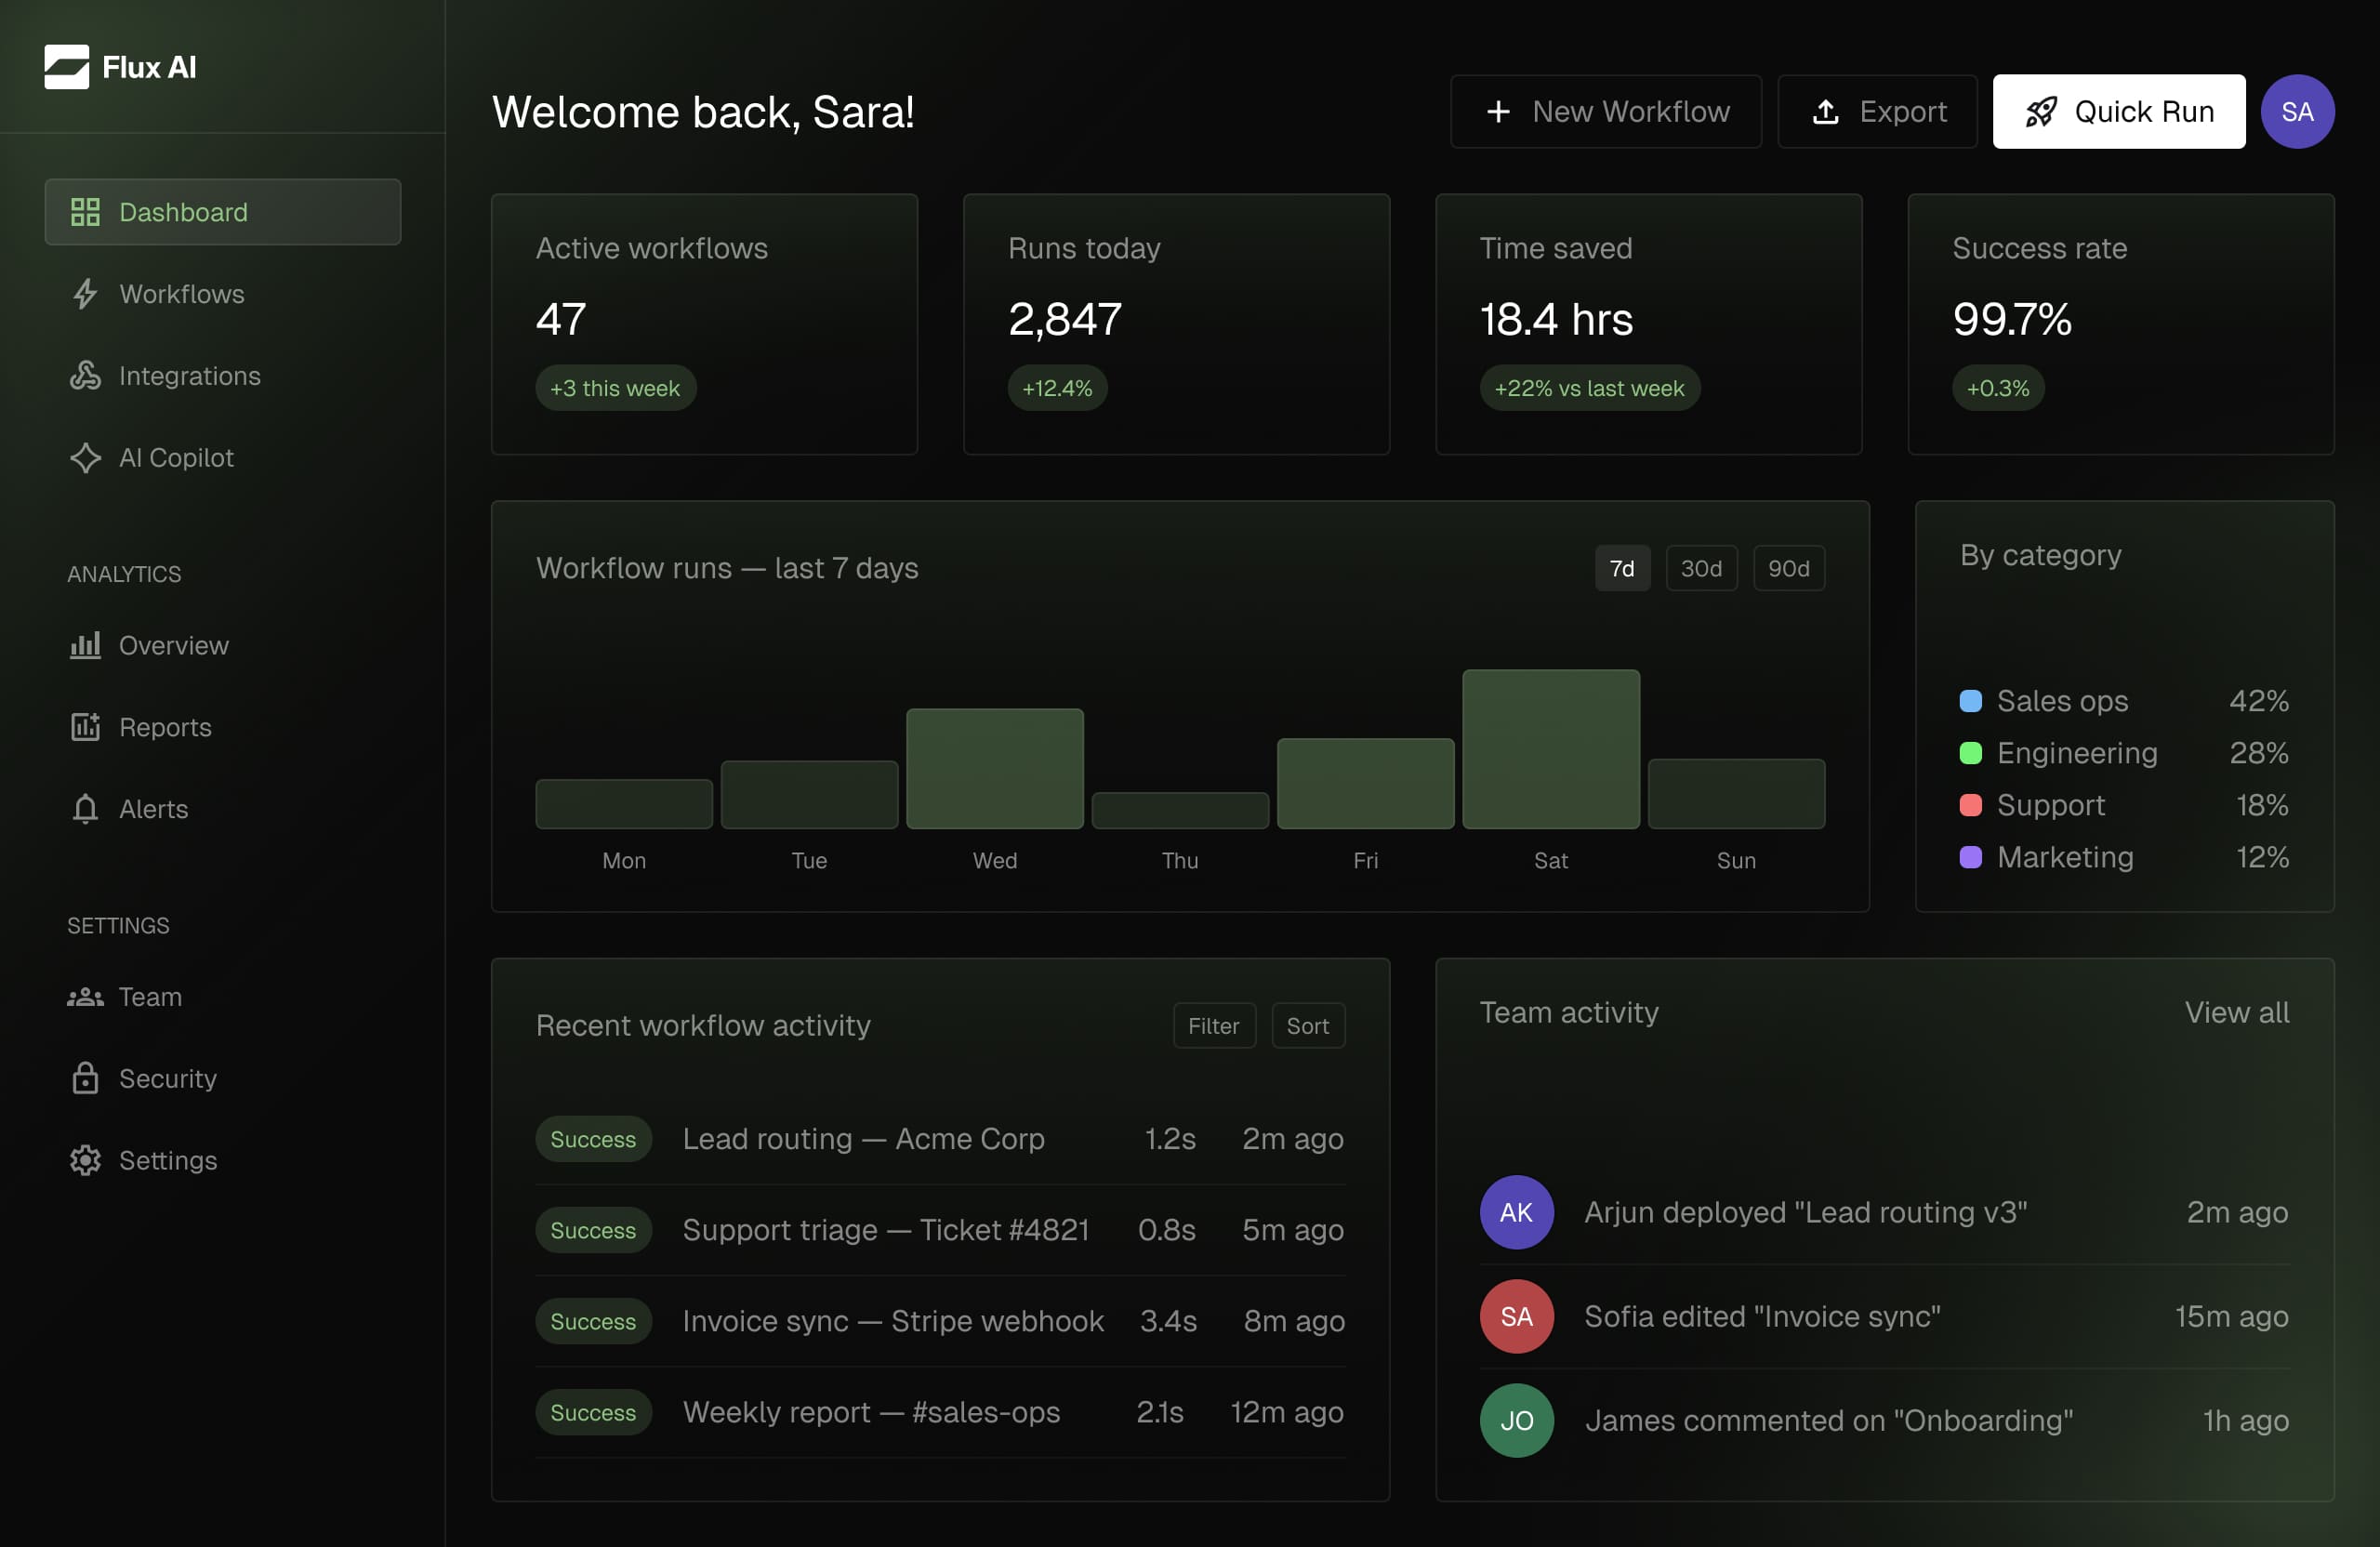Click Arjun's AK avatar in Team activity
The width and height of the screenshot is (2380, 1547).
pyautogui.click(x=1516, y=1212)
